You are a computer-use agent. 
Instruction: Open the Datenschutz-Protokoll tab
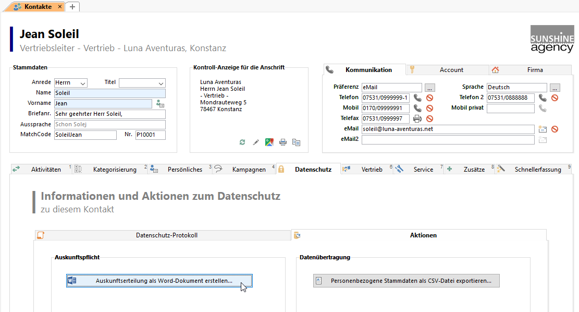(166, 235)
